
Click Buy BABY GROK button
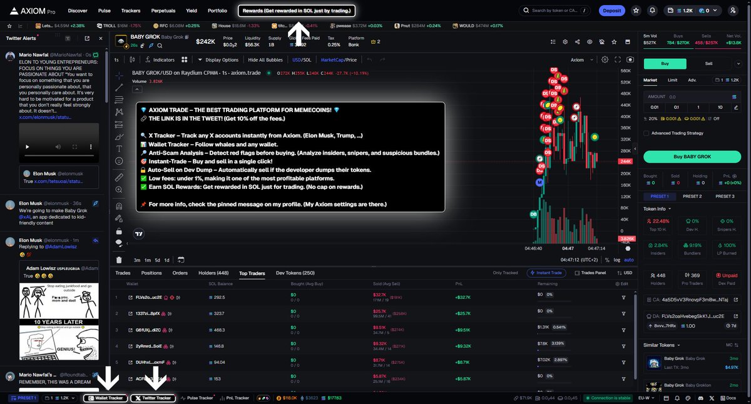point(692,157)
